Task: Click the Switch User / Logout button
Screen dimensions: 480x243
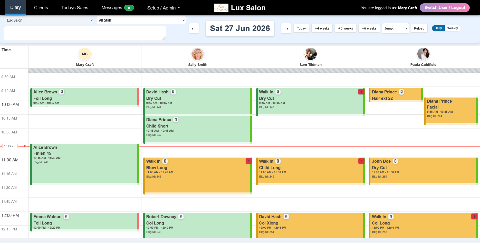Action: [445, 8]
